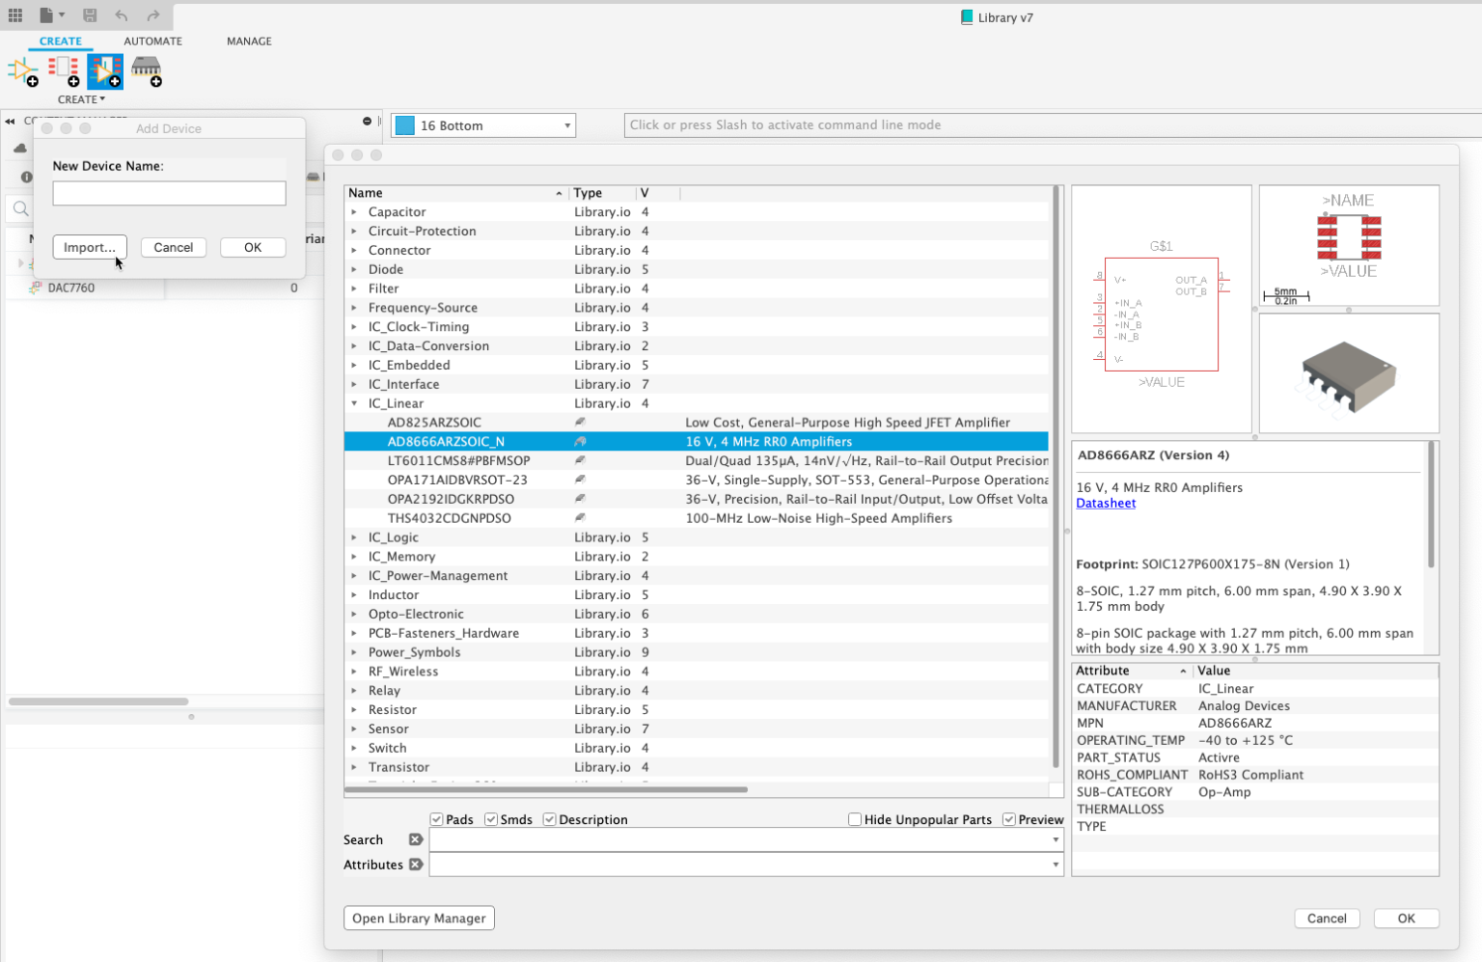Select the New 3D Package tool
The height and width of the screenshot is (962, 1482).
pos(146,70)
